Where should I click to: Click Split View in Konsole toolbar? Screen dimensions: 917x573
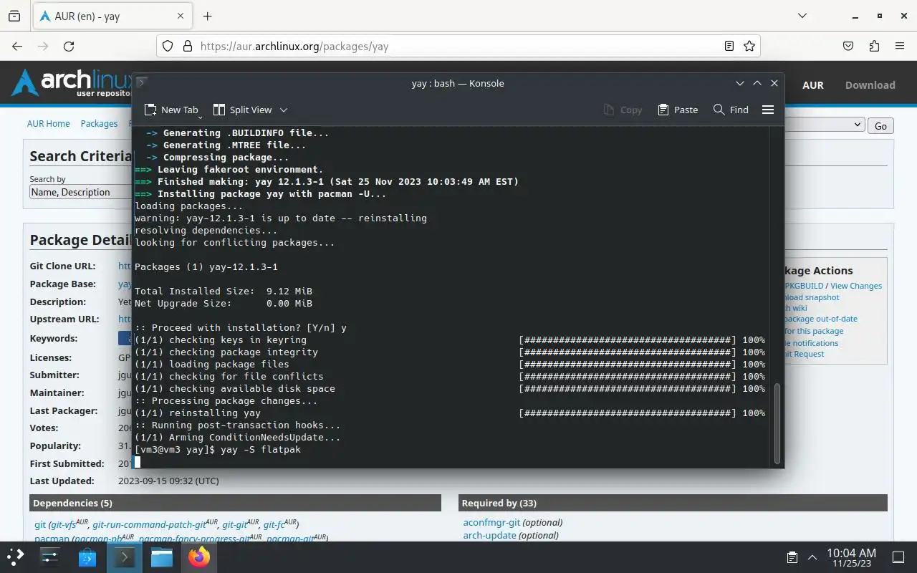(242, 110)
